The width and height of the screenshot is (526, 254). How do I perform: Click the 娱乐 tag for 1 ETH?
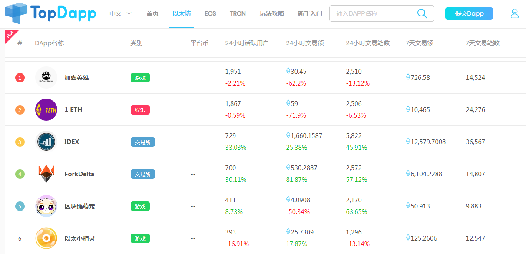[140, 110]
